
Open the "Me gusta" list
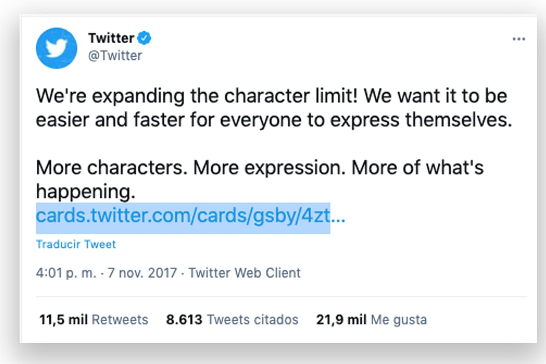coord(398,319)
